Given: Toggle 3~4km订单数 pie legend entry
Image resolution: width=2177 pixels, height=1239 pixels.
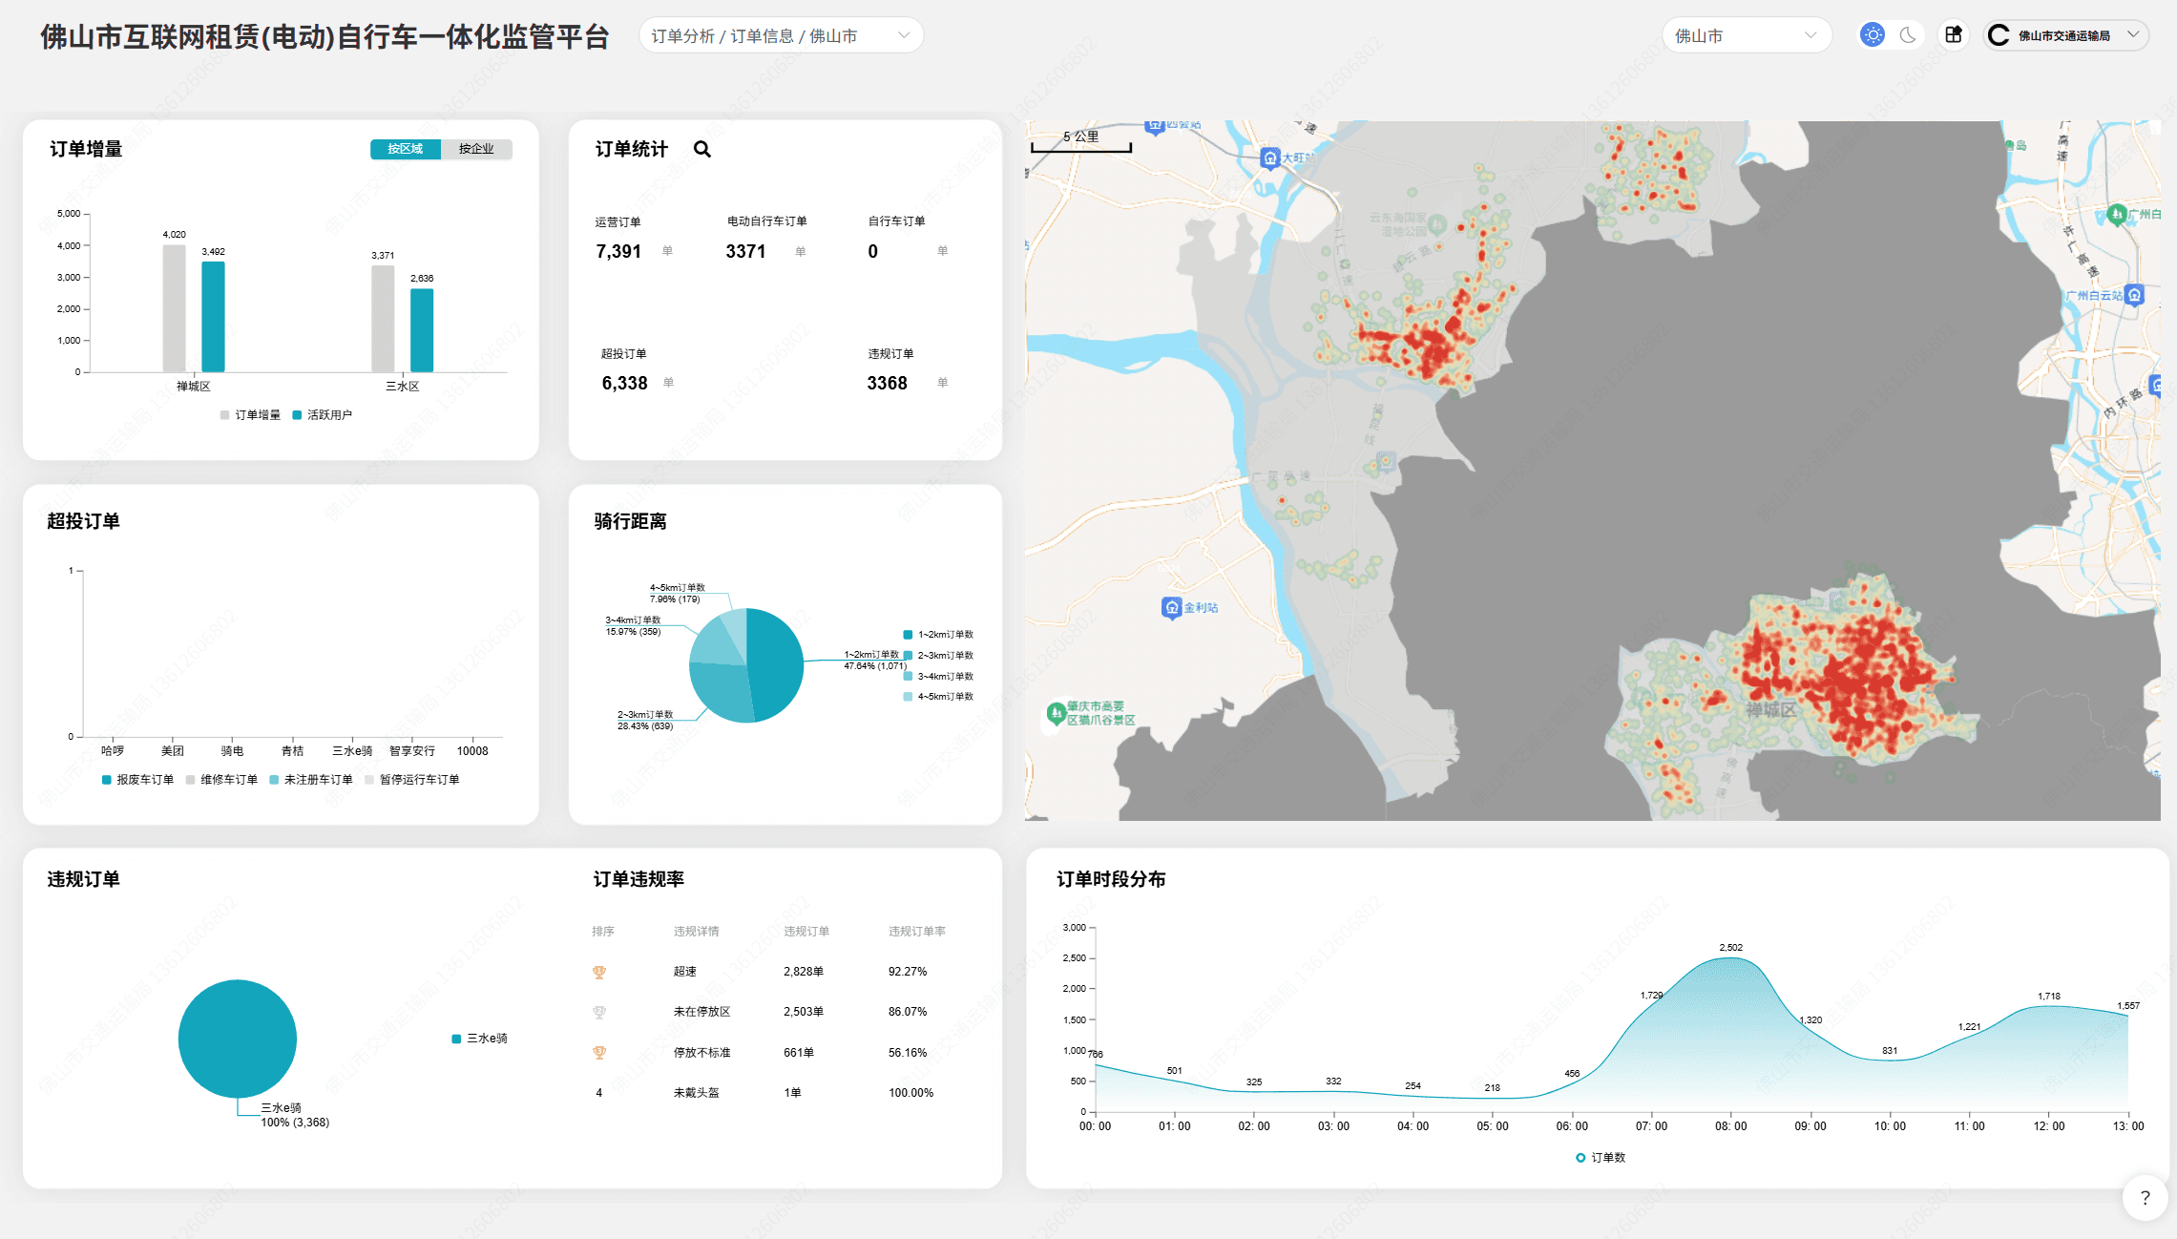Looking at the screenshot, I should (938, 677).
